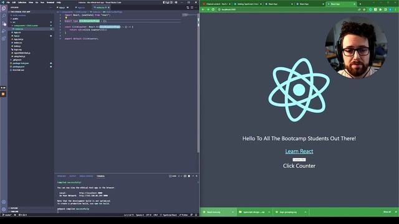Switch to the Debug Console tab
Viewport: 399px width, 224px height.
pyautogui.click(x=86, y=176)
